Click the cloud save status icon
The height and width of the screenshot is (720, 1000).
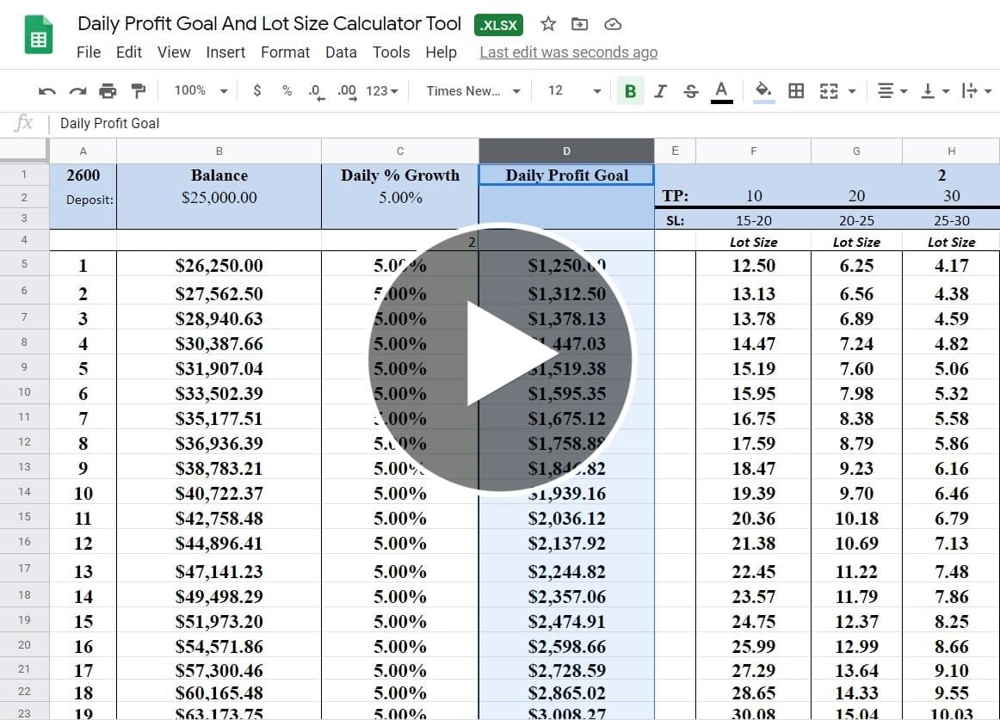613,24
